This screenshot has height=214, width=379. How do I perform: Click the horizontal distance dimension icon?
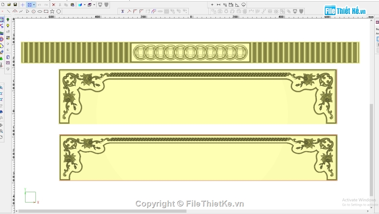click(219, 5)
